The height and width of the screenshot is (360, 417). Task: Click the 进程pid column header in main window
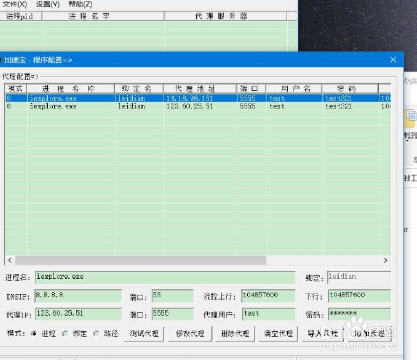21,16
